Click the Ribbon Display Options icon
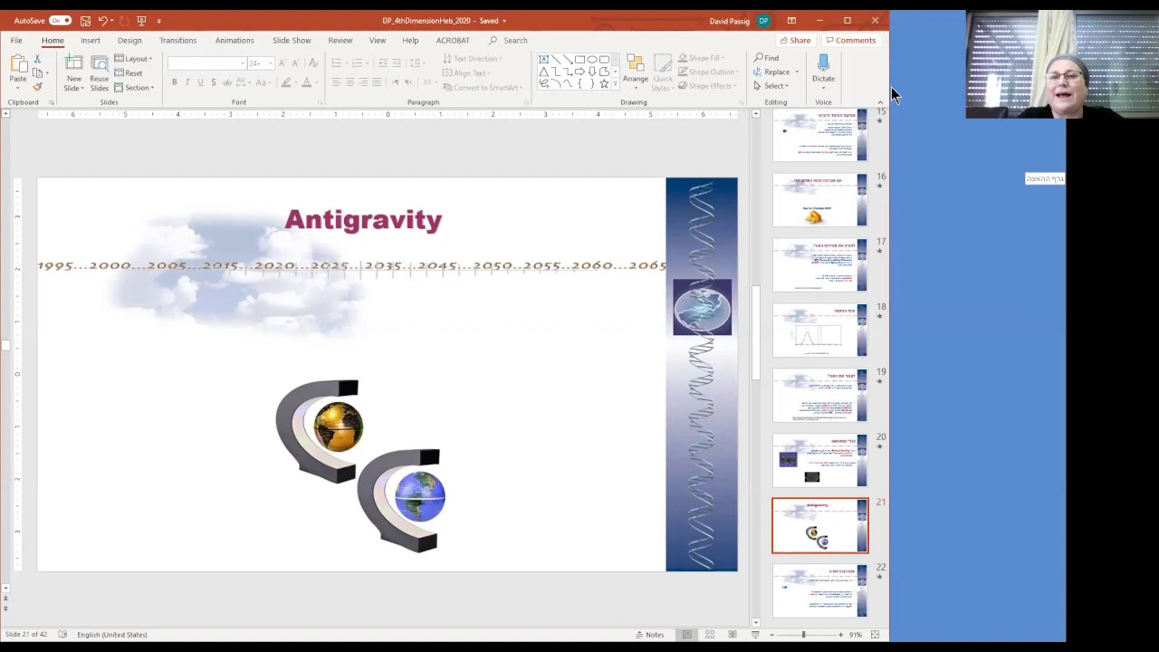The image size is (1159, 652). (x=791, y=20)
